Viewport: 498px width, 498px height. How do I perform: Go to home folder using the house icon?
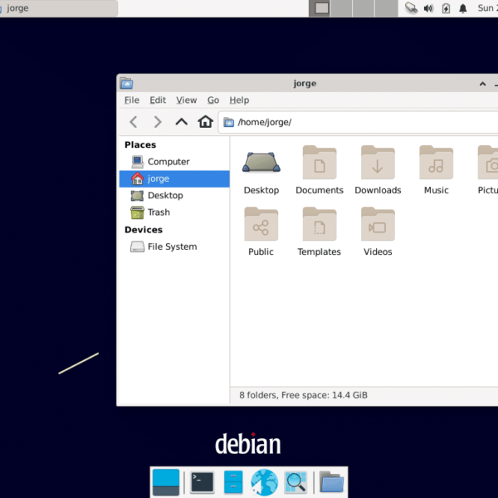(205, 122)
